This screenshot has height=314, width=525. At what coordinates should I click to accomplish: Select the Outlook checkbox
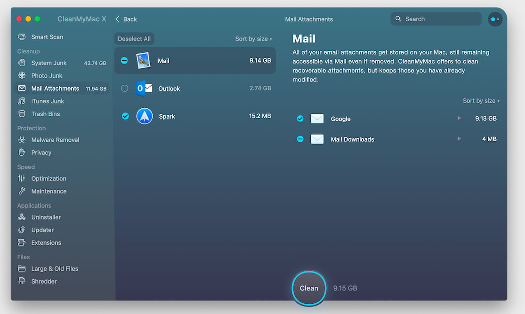point(125,89)
